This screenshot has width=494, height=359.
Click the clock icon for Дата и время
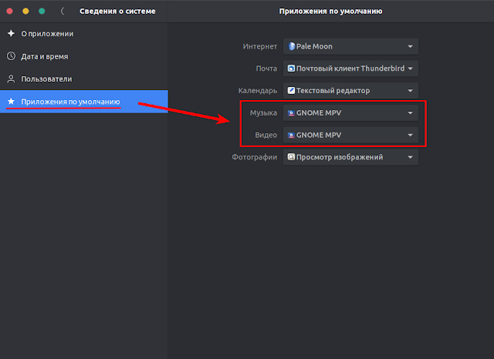(x=11, y=56)
